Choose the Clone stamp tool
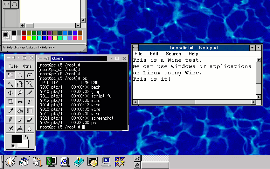The height and width of the screenshot is (169, 270). [x=20, y=128]
